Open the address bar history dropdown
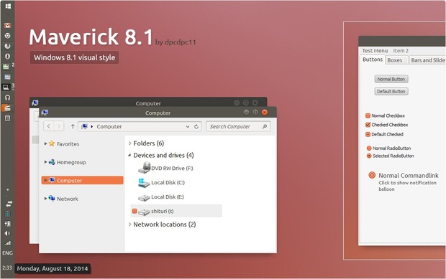The width and height of the screenshot is (446, 279). [x=188, y=126]
